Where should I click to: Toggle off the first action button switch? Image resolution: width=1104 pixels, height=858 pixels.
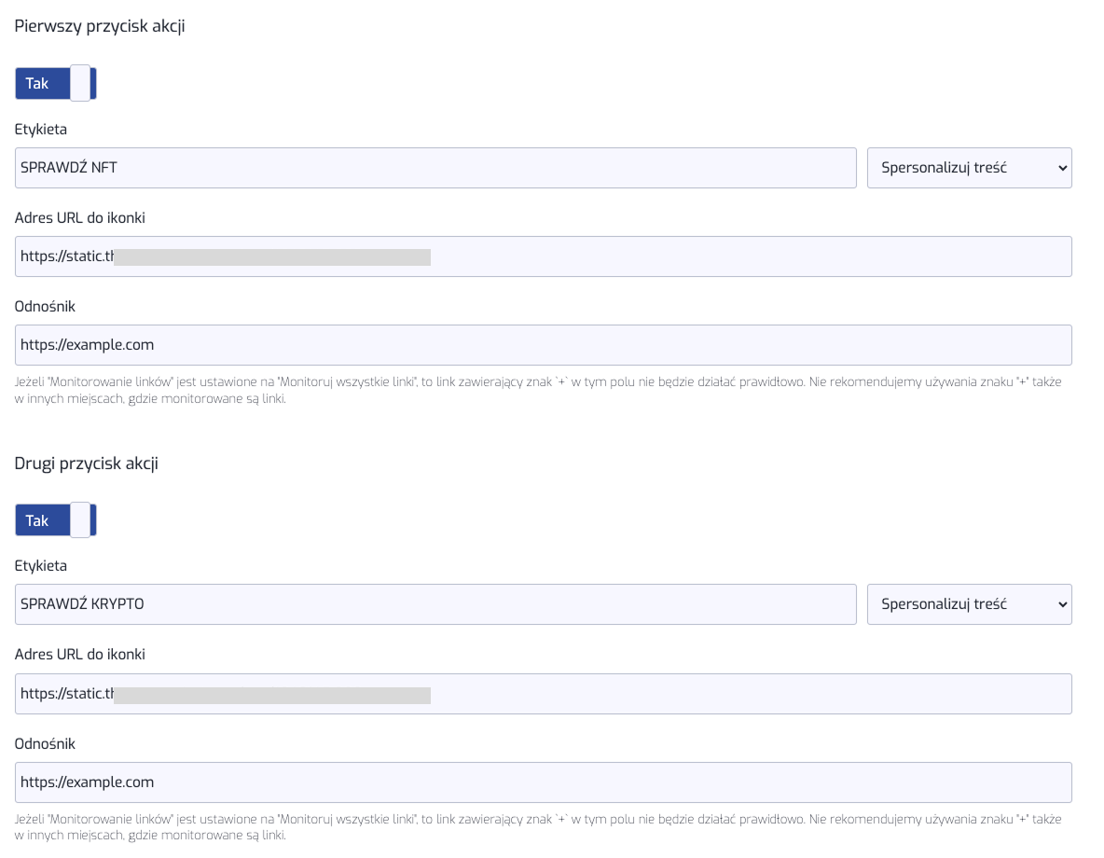click(56, 83)
